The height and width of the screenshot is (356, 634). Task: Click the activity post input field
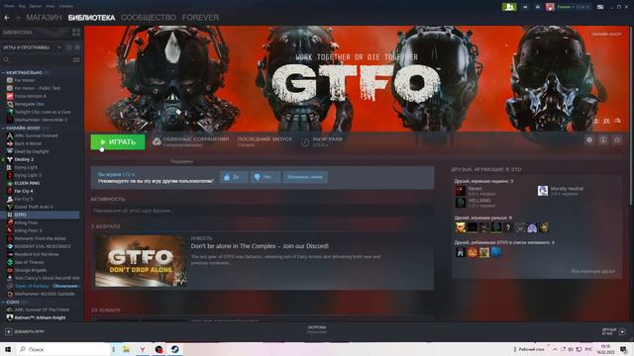click(263, 211)
